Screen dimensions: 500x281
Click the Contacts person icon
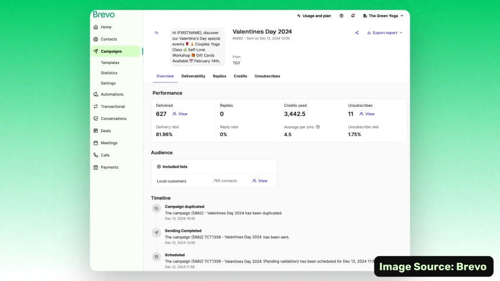96,39
